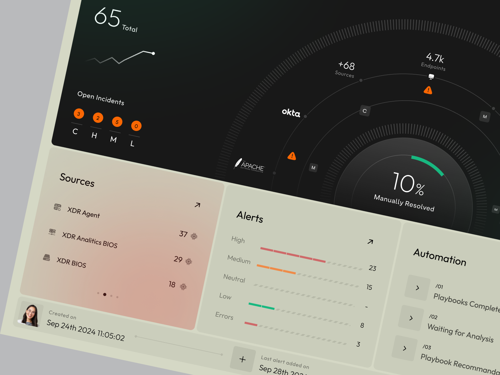The width and height of the screenshot is (500, 375).
Task: Click the orange "5" medium incidents badge
Action: (117, 122)
